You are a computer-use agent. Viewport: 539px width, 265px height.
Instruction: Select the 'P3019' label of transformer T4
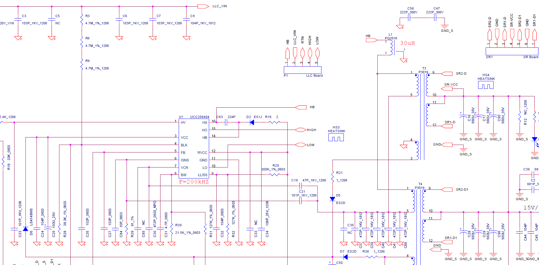pos(419,188)
